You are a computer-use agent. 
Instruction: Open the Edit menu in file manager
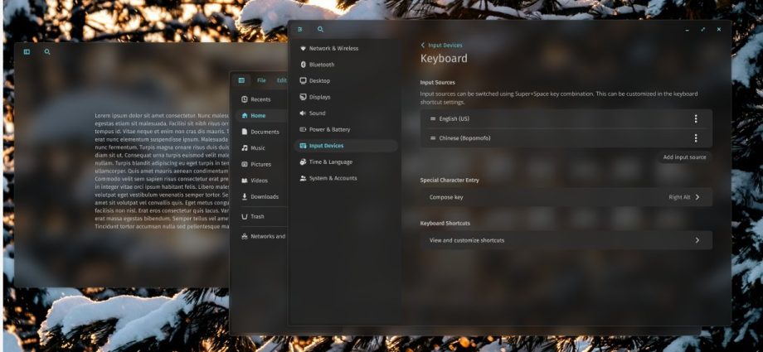(x=282, y=80)
